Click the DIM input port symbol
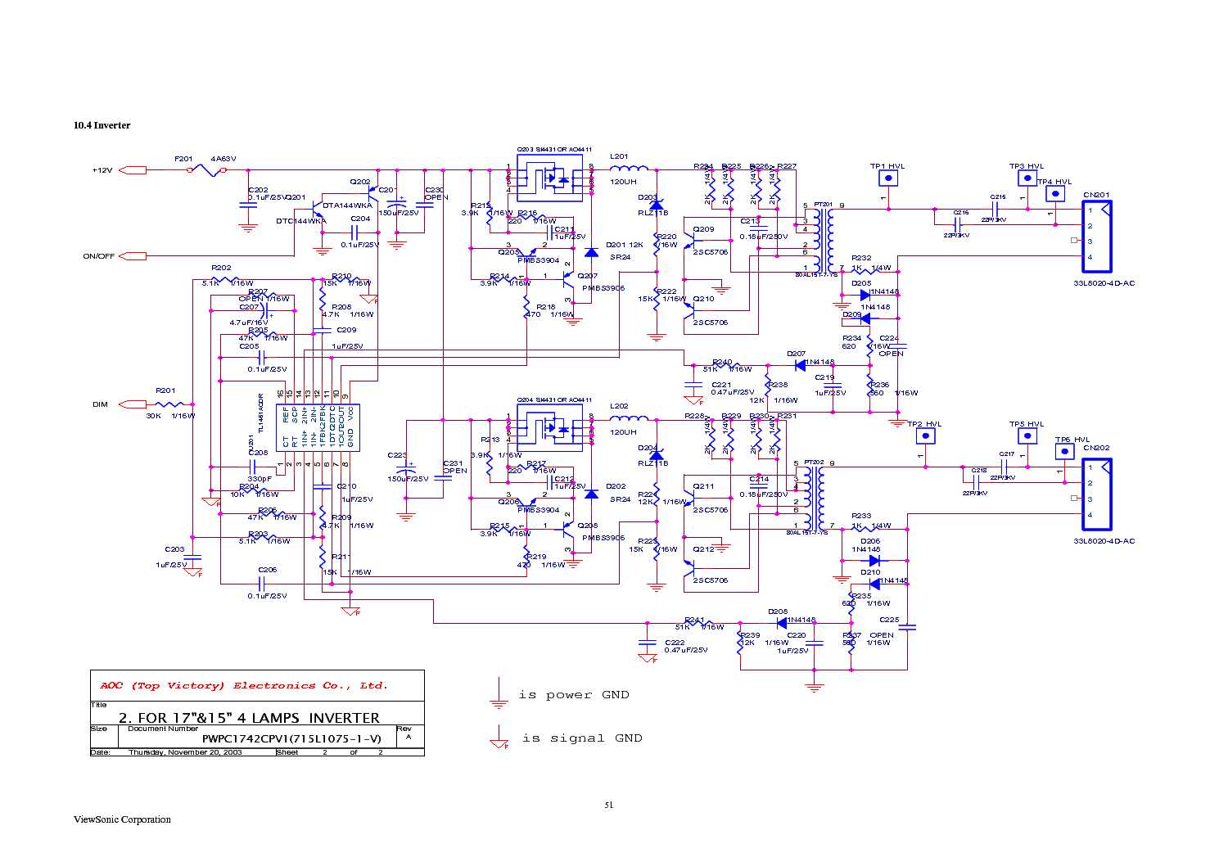The height and width of the screenshot is (862, 1219). (x=133, y=404)
